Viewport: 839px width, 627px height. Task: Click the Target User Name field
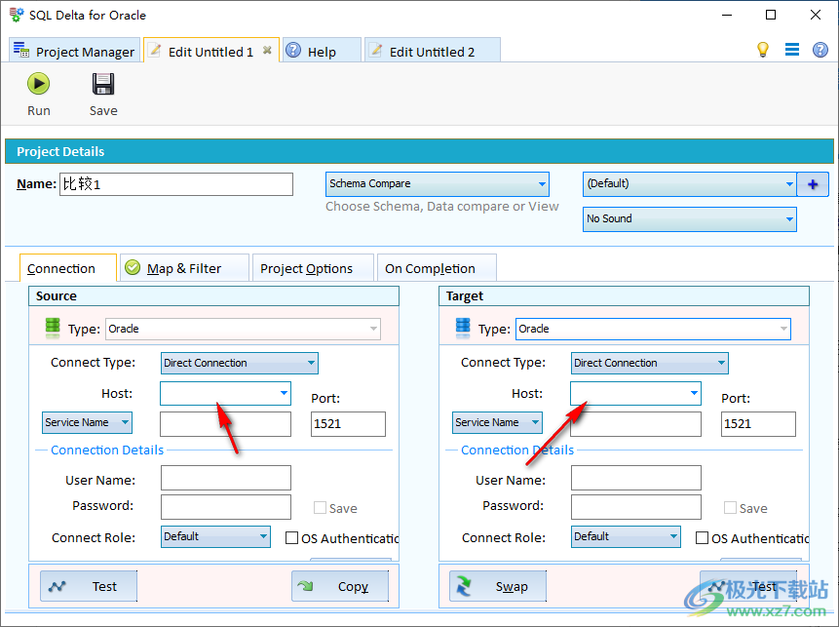point(635,478)
